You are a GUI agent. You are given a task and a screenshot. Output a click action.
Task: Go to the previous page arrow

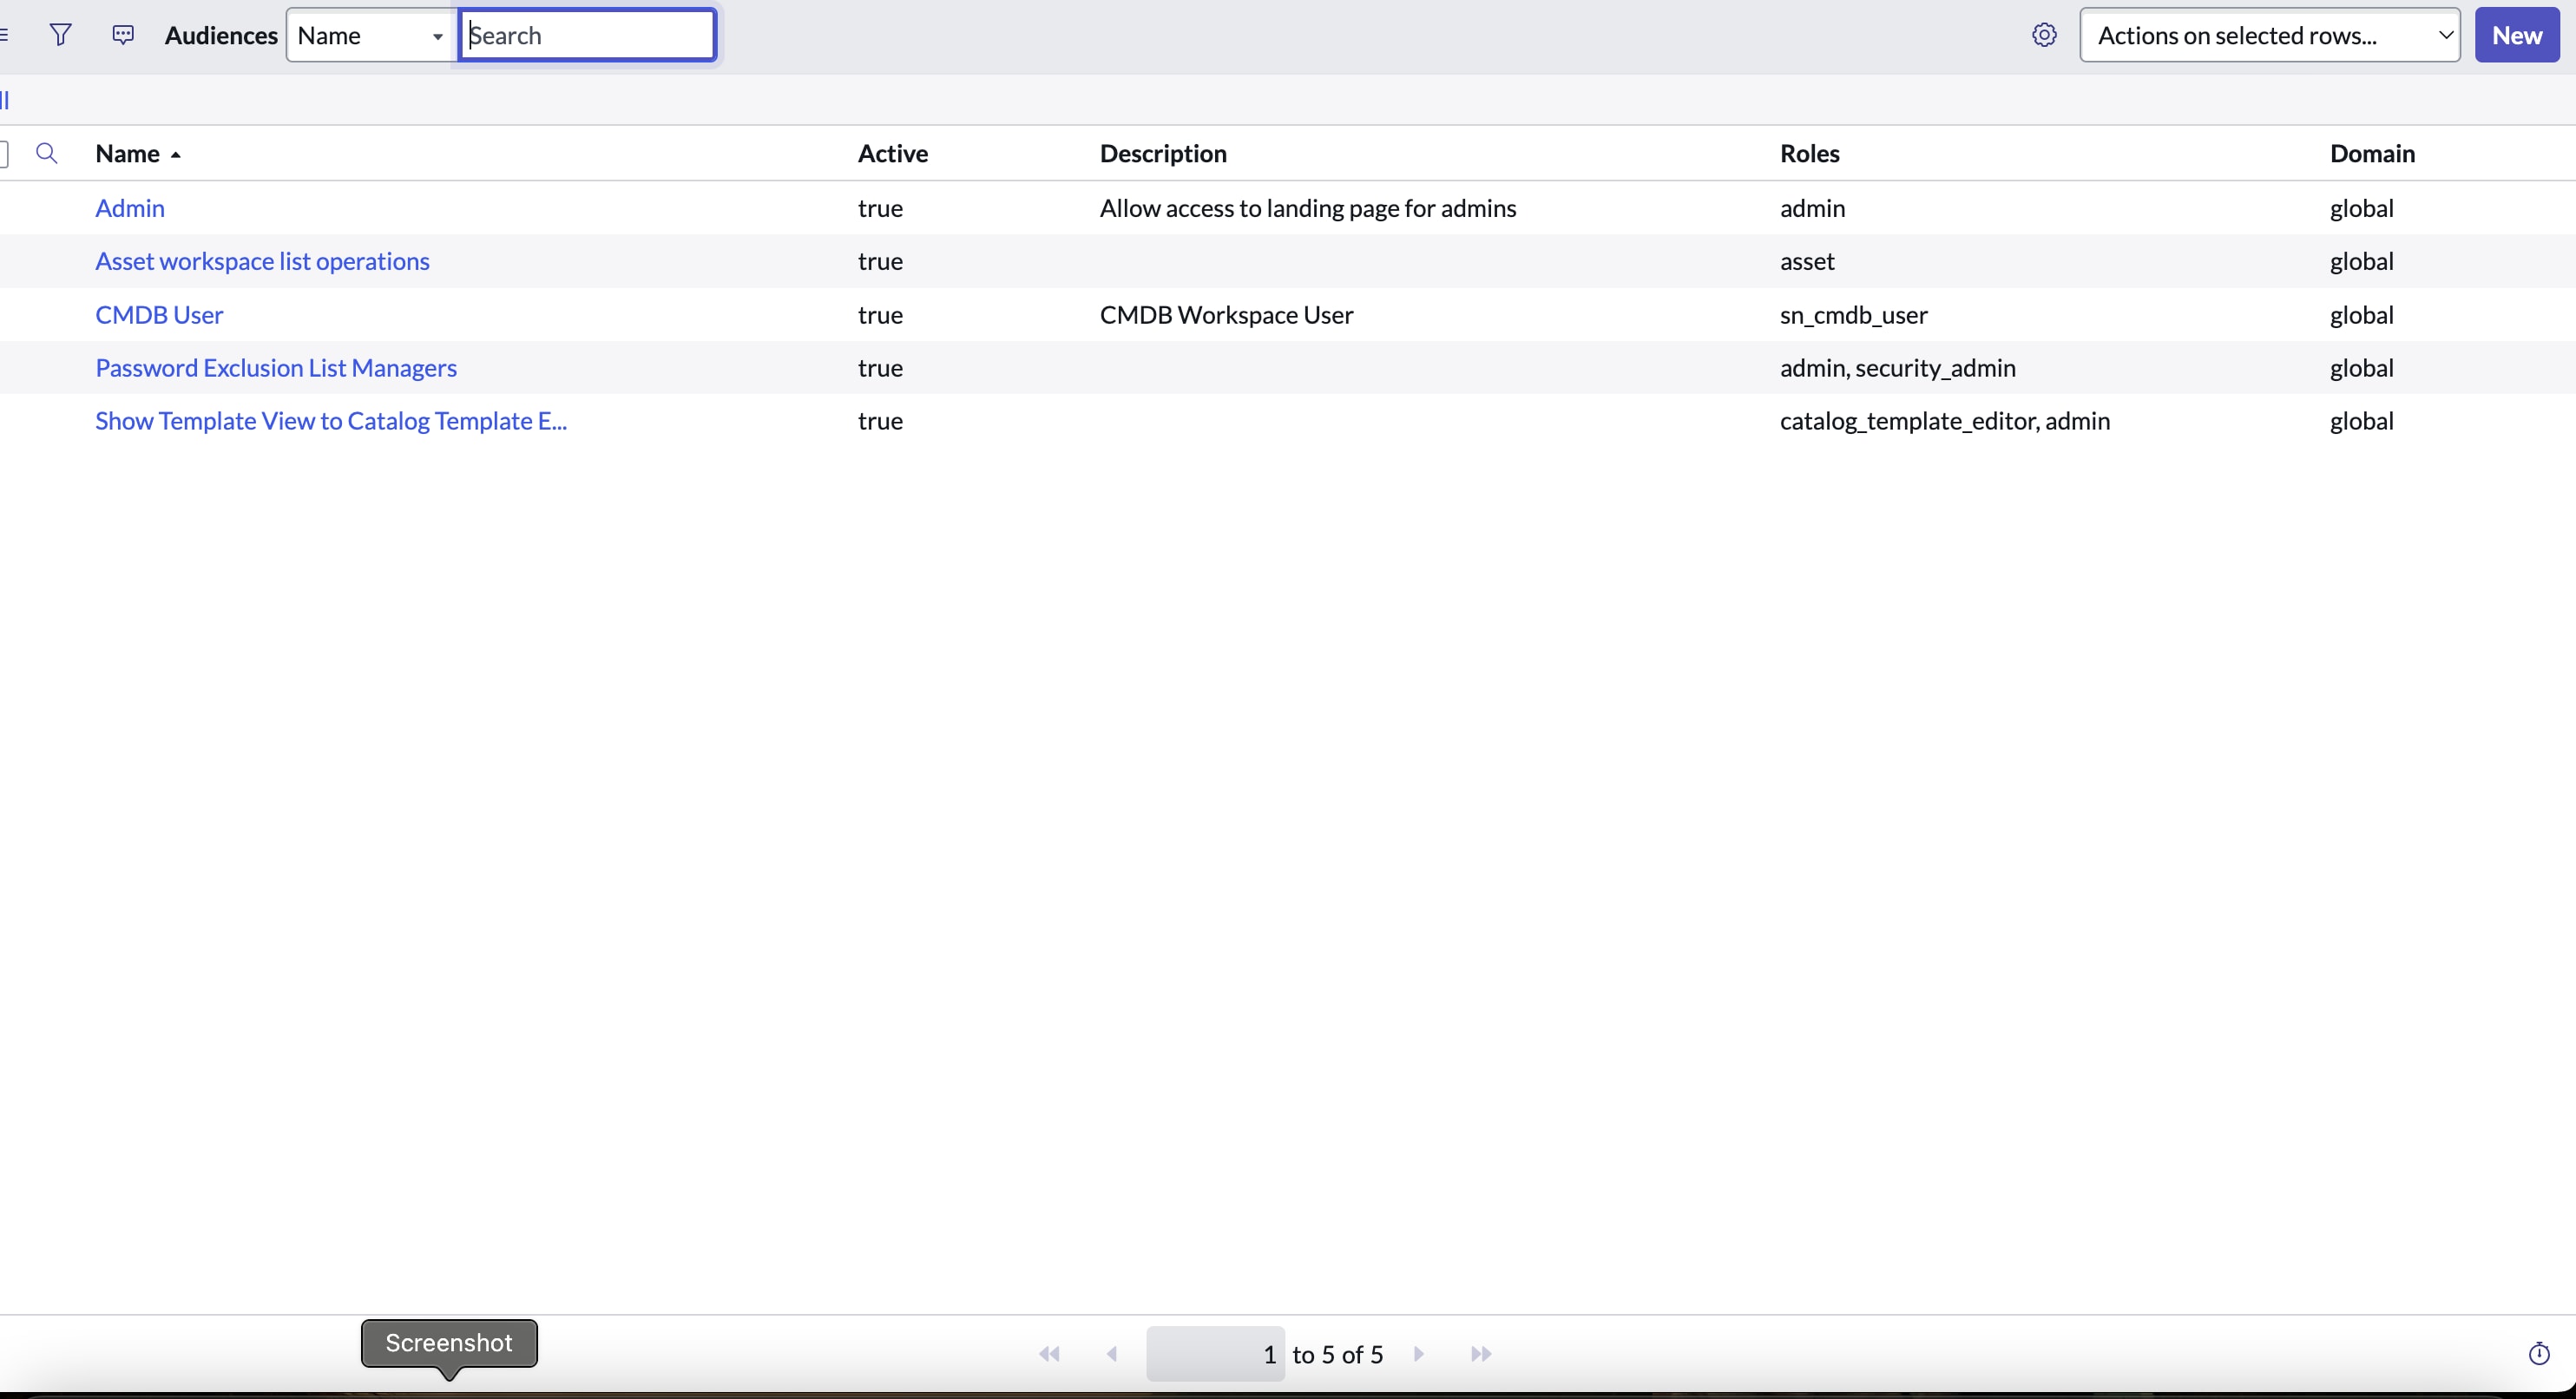pos(1112,1354)
